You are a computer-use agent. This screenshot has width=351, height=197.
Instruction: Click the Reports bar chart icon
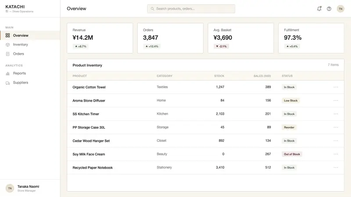(x=7, y=74)
